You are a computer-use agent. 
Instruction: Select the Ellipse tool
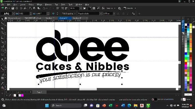2,50
